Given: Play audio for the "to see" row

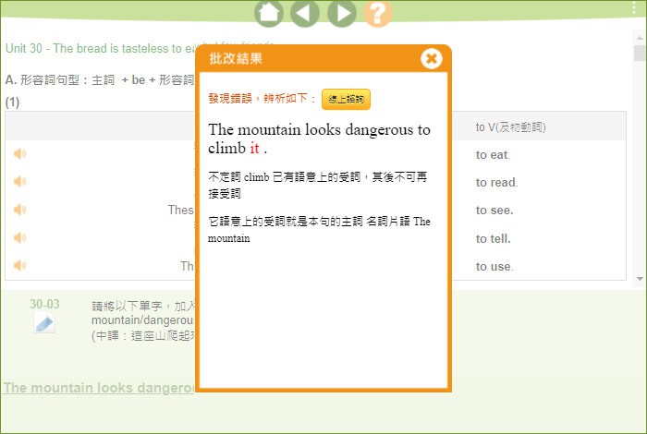Looking at the screenshot, I should 19,210.
